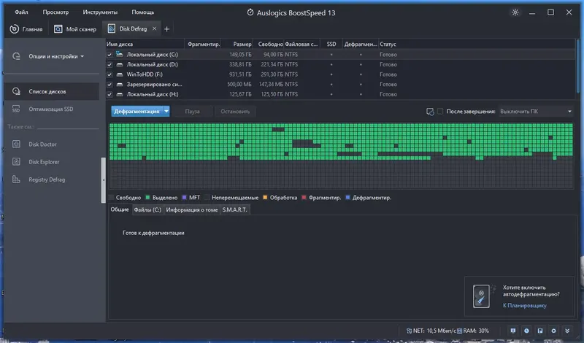Enable the После завершения checkbox
Image resolution: width=584 pixels, height=343 pixels.
440,112
